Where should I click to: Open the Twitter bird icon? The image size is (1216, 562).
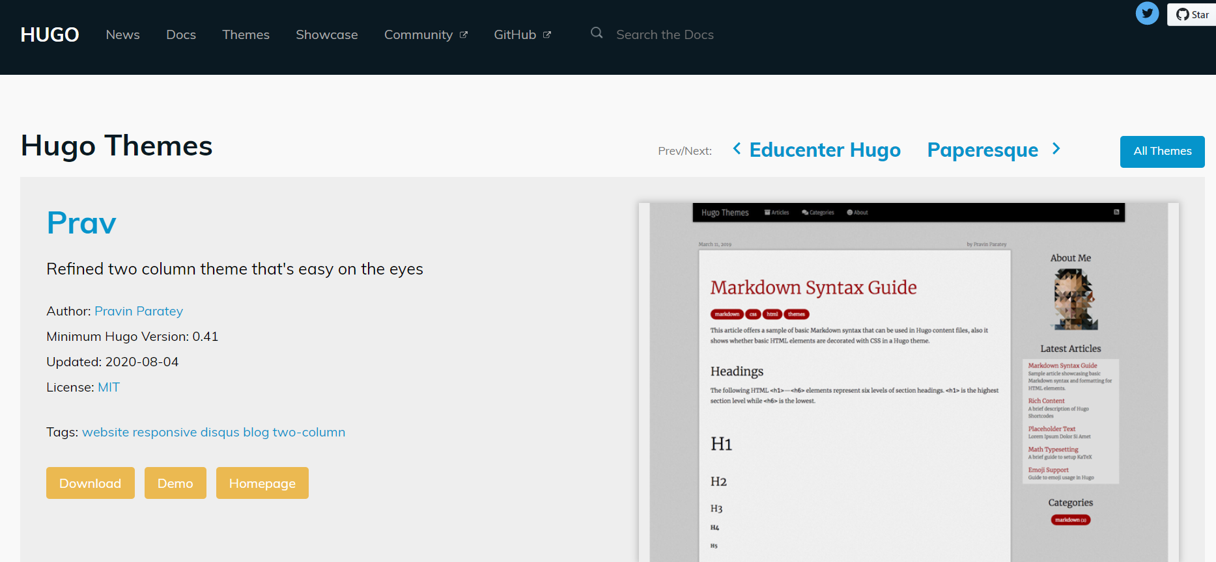pos(1148,13)
